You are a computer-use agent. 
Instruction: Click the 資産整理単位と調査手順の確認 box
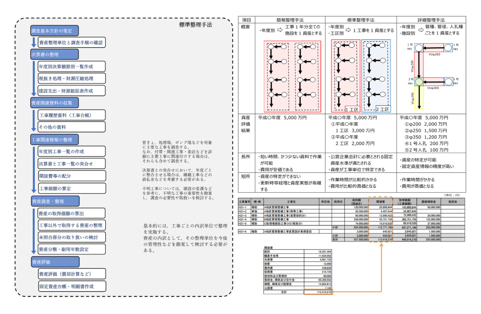coord(71,43)
